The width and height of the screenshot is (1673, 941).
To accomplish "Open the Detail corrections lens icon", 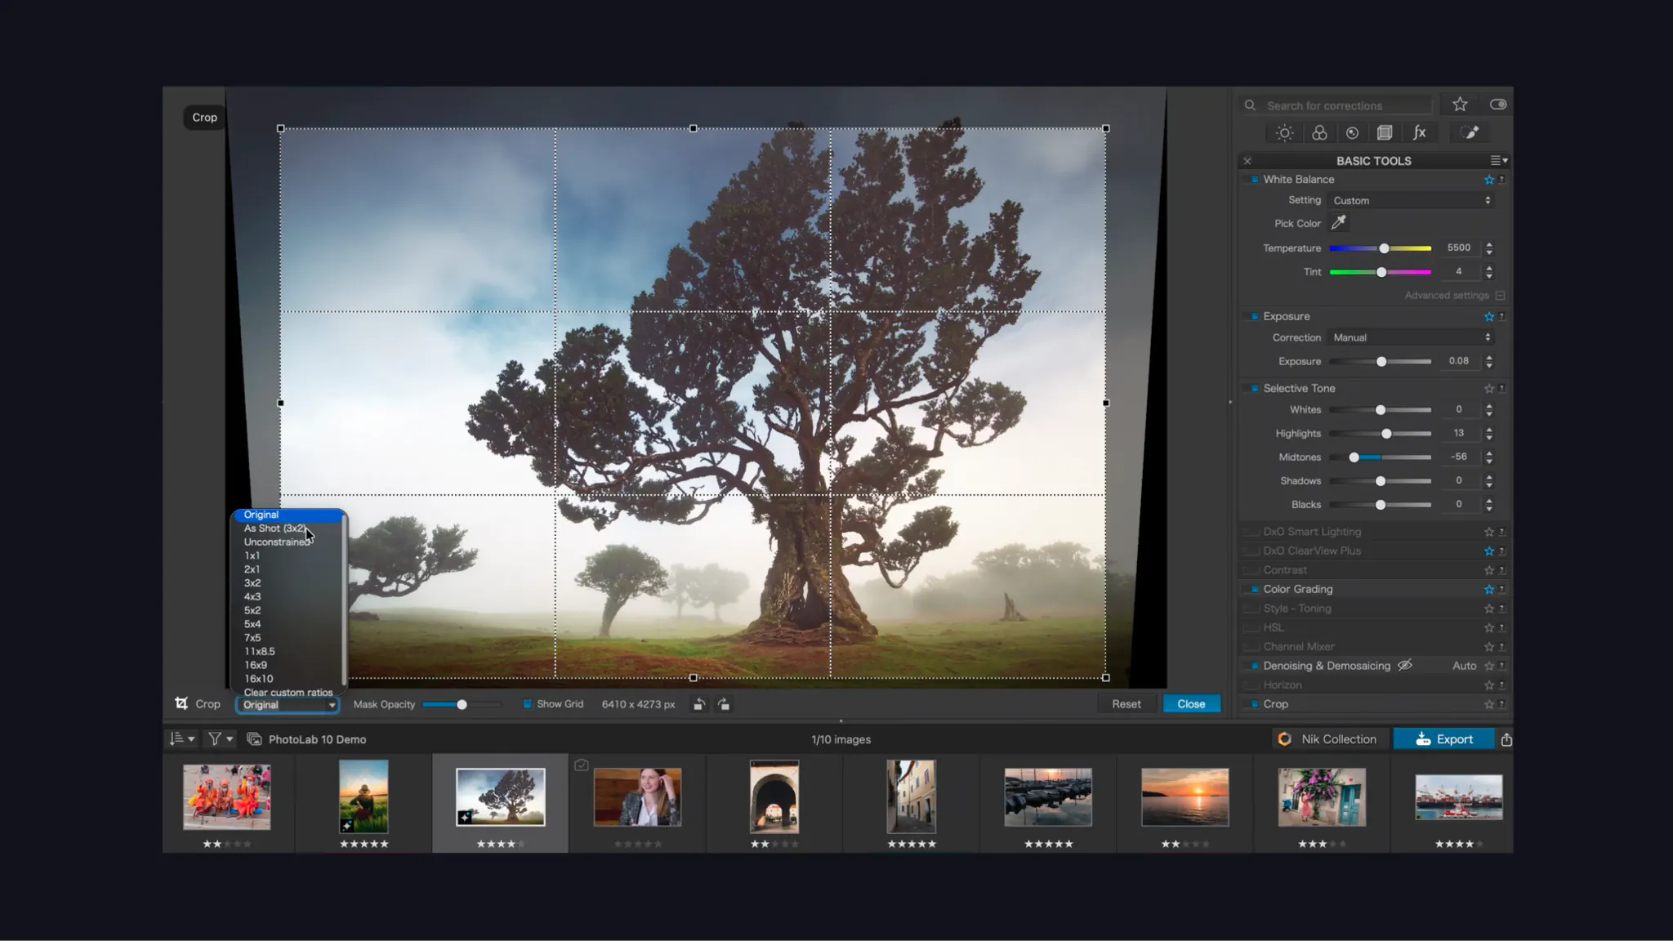I will 1352,133.
